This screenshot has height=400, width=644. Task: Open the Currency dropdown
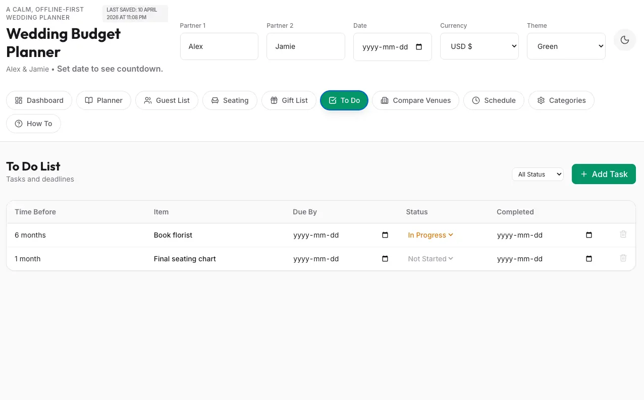pyautogui.click(x=479, y=46)
